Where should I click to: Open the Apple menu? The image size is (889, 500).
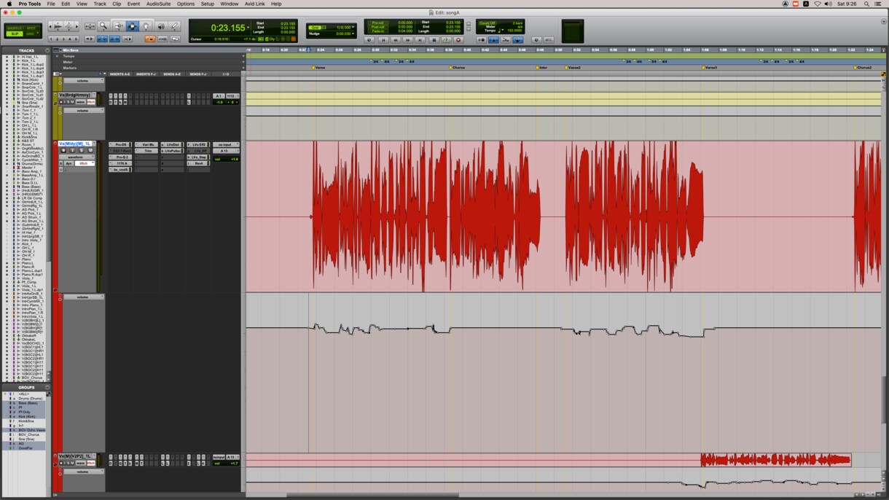pos(8,4)
